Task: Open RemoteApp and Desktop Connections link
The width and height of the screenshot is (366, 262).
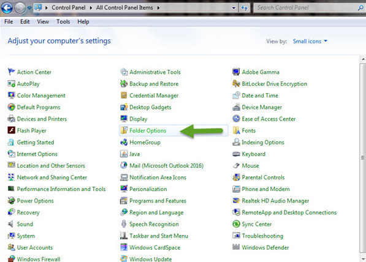Action: tap(289, 212)
